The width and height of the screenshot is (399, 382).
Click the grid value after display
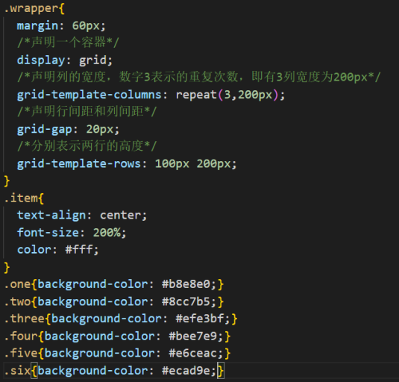tap(92, 60)
